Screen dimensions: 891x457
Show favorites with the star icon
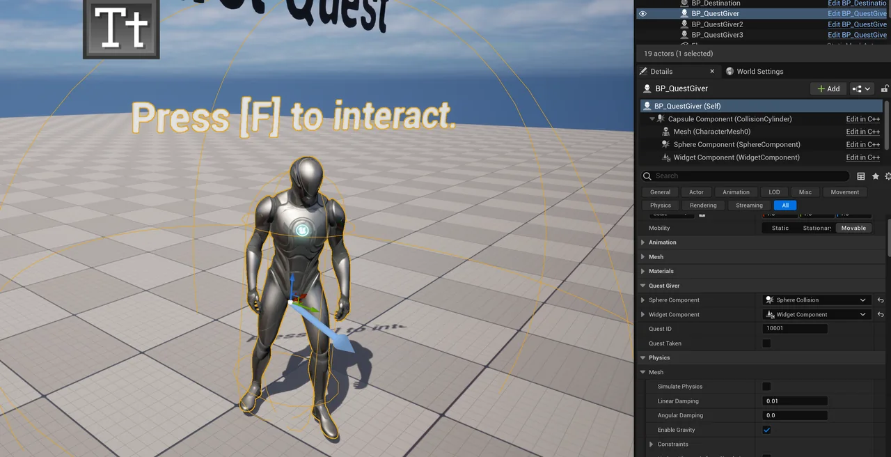[876, 176]
